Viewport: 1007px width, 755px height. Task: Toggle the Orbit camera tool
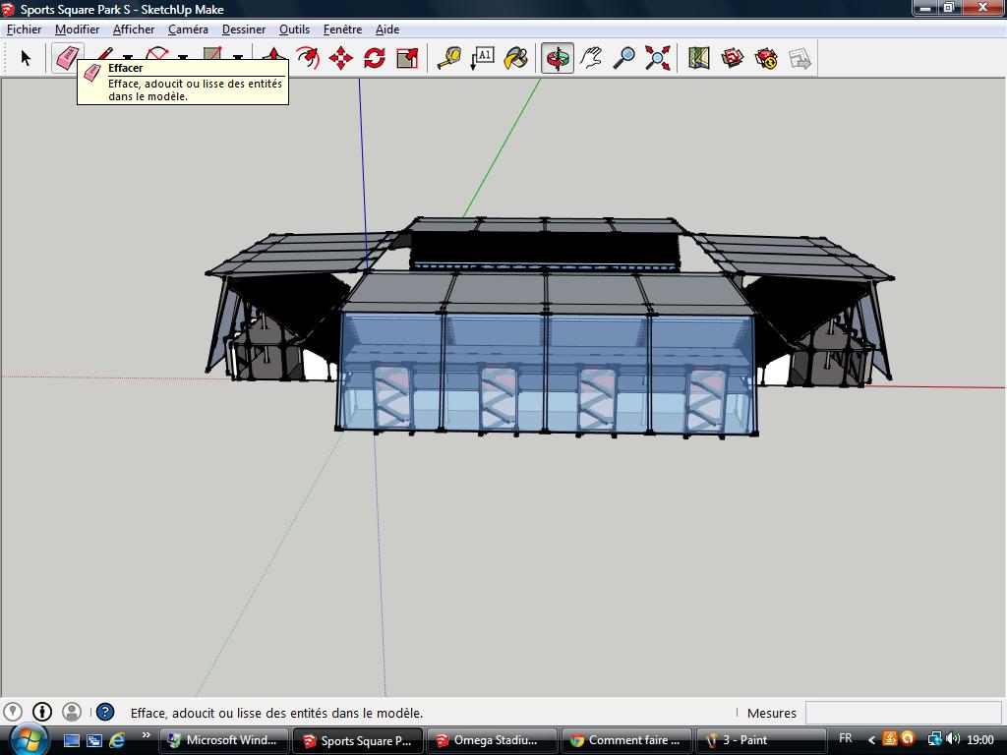558,58
